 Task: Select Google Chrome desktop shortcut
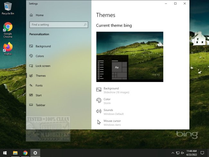click(x=8, y=30)
